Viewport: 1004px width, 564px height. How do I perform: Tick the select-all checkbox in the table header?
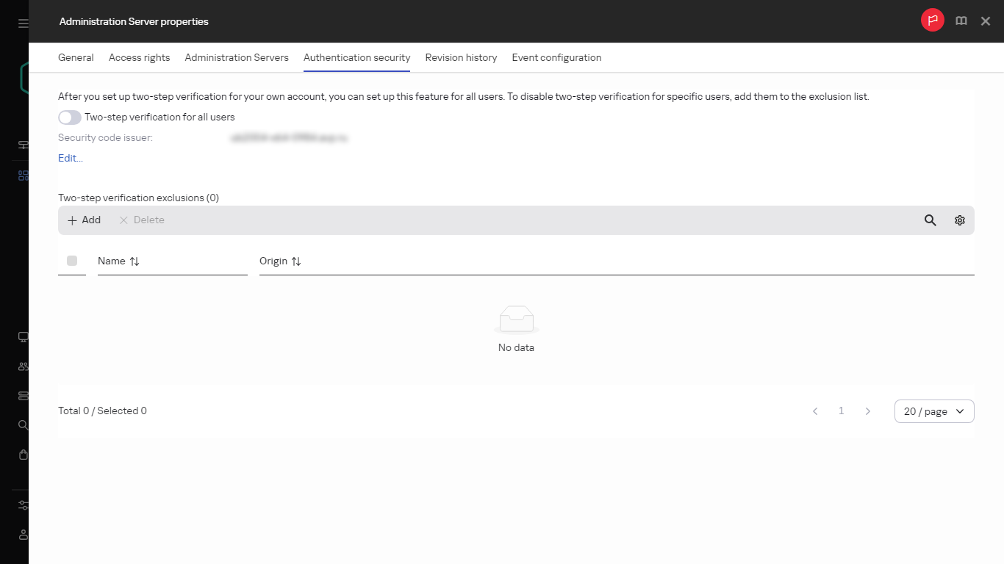(72, 261)
